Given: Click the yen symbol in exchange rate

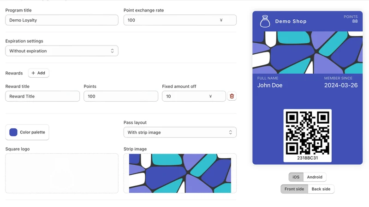Looking at the screenshot, I should pyautogui.click(x=221, y=20).
